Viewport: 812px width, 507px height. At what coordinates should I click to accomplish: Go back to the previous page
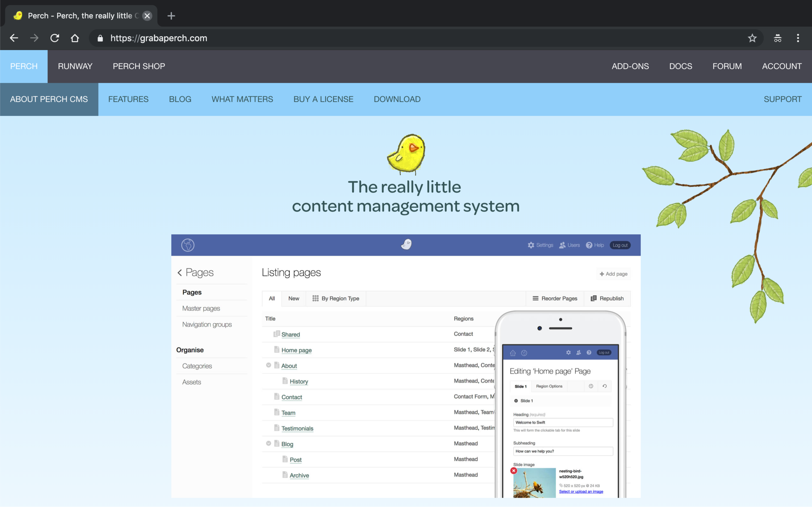click(14, 38)
